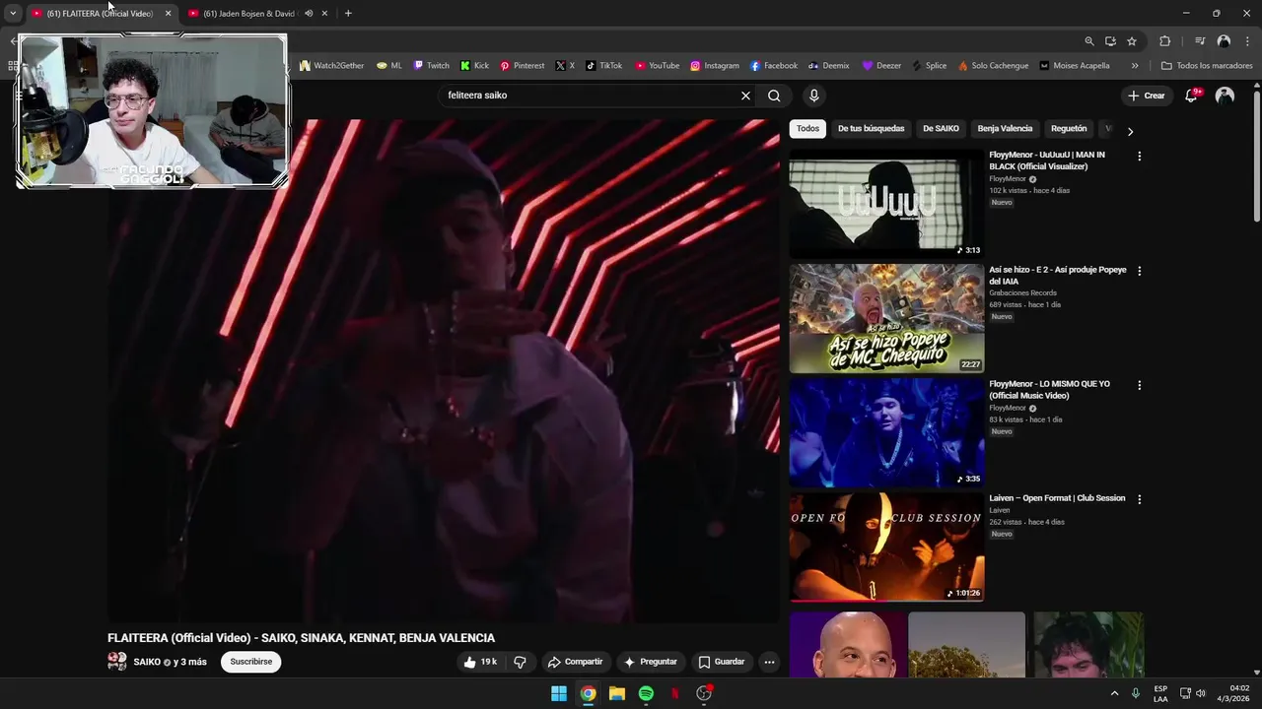The width and height of the screenshot is (1262, 709).
Task: Open options for LO MISMO QUE YO video
Action: [1139, 385]
